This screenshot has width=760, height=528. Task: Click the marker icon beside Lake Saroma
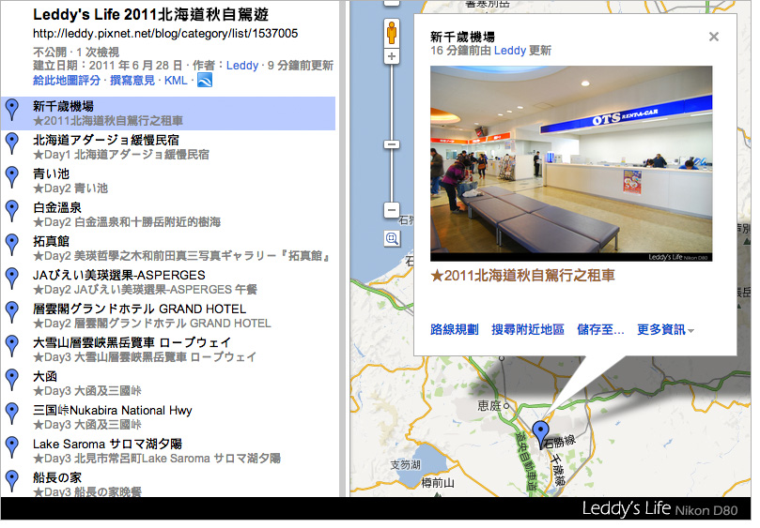[12, 449]
